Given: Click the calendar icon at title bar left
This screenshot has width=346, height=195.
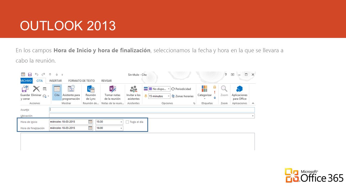Looking at the screenshot, I should (23, 74).
